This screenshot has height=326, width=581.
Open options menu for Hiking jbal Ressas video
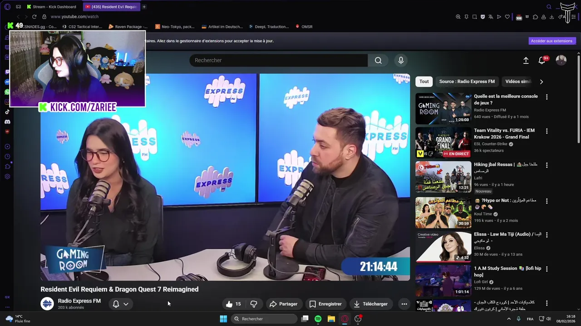547,165
